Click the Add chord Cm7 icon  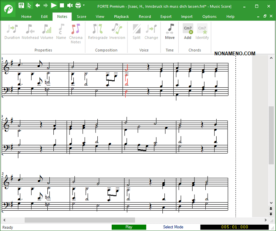pos(188,32)
